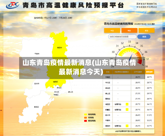
Task: Click the 区域 column header
Action: point(108,72)
